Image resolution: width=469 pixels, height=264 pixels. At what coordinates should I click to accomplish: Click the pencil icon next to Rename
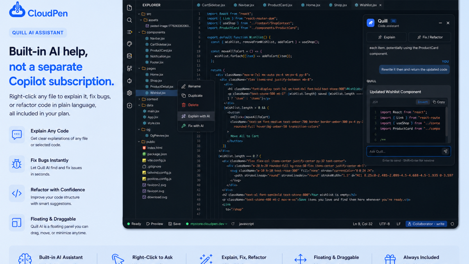pos(183,86)
